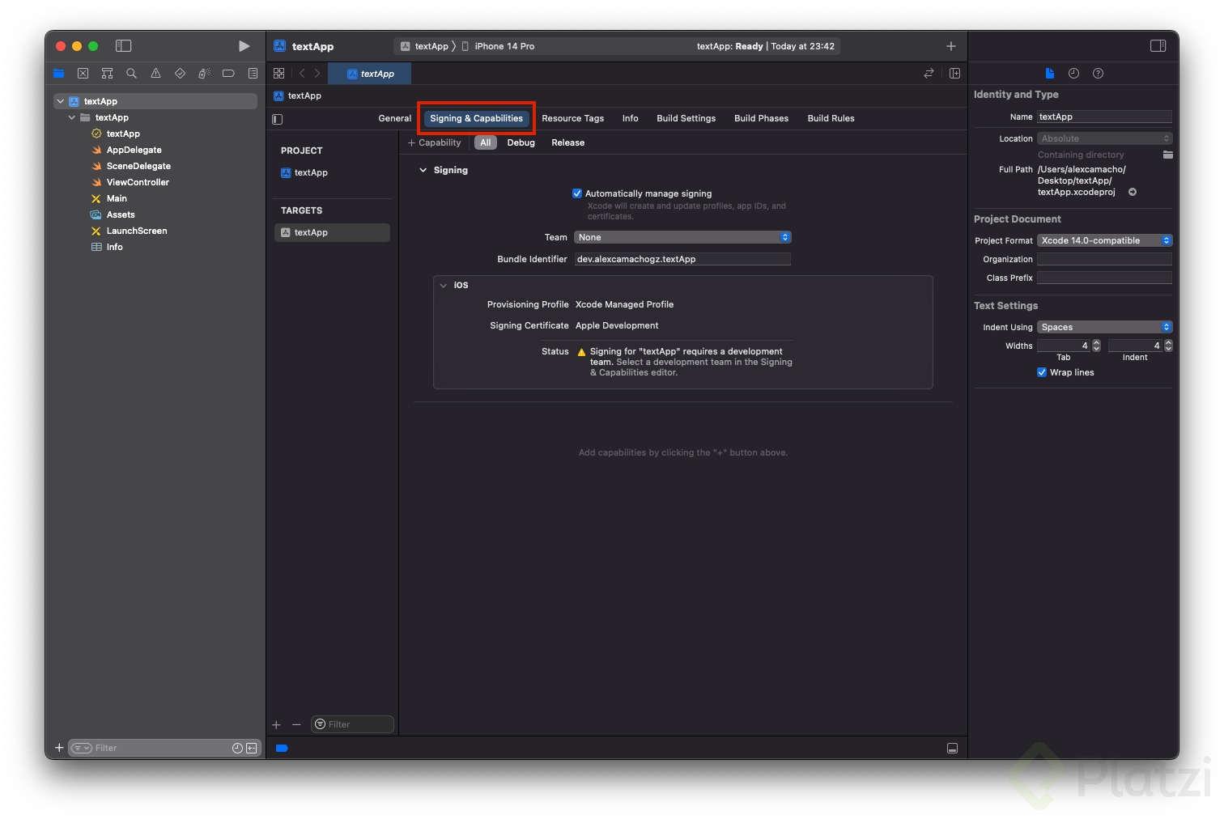
Task: Collapse the Signing section
Action: [423, 170]
